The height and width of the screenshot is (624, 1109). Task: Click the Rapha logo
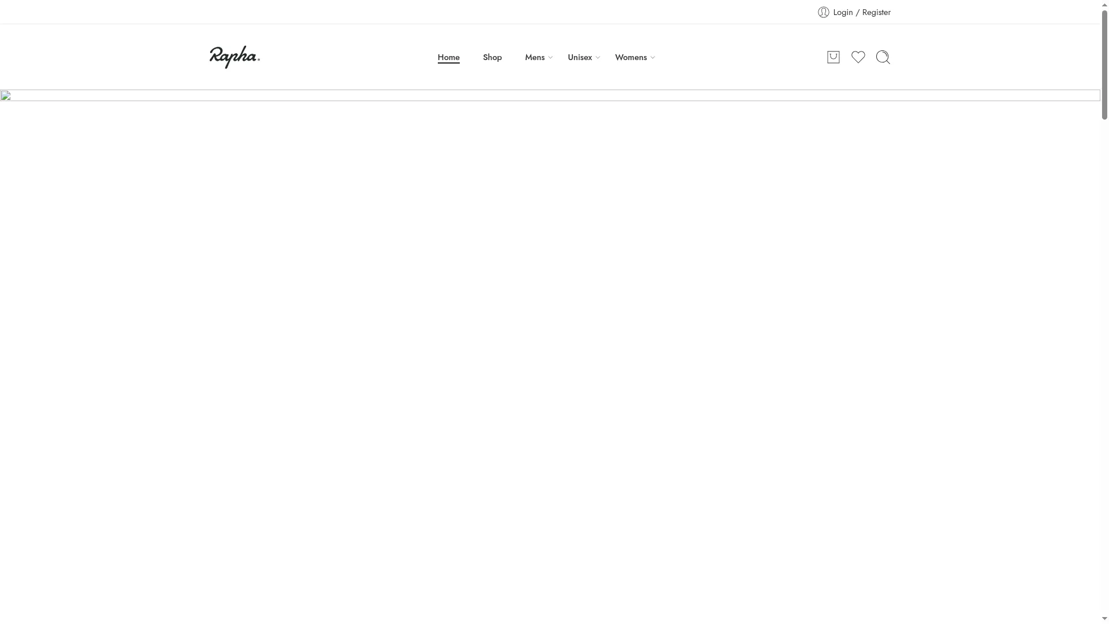click(x=235, y=57)
